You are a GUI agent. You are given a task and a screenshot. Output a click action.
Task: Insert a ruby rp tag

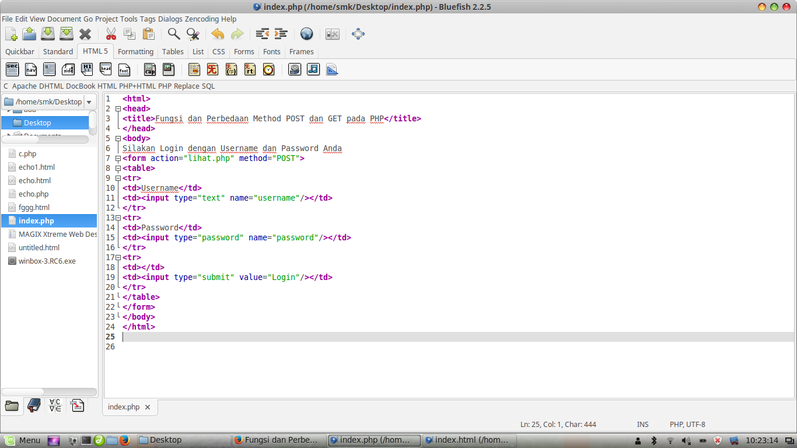(231, 69)
